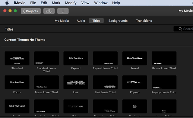The image size is (193, 118).
Task: Click the 'Current Theme: No Theme' text
Action: [x=25, y=40]
